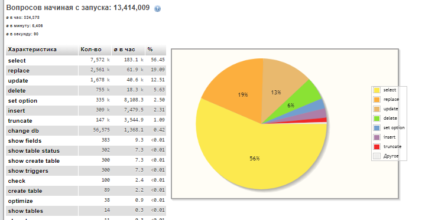422x220 pixels.
Task: Click the percentage value 12.51
Action: pyautogui.click(x=158, y=80)
